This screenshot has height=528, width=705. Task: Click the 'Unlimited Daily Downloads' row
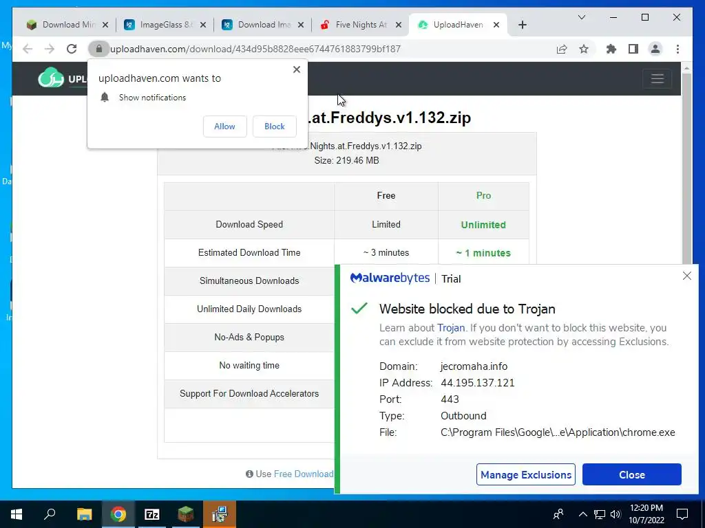coord(249,309)
